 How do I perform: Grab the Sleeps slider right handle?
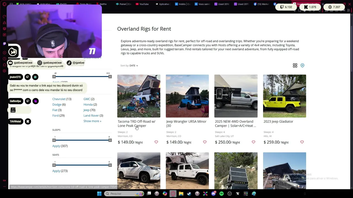(110, 140)
